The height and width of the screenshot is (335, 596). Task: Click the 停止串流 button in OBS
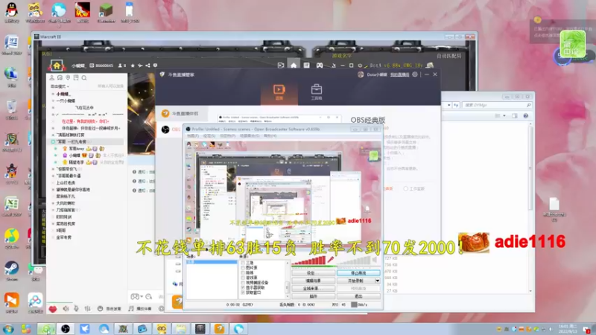coord(358,273)
